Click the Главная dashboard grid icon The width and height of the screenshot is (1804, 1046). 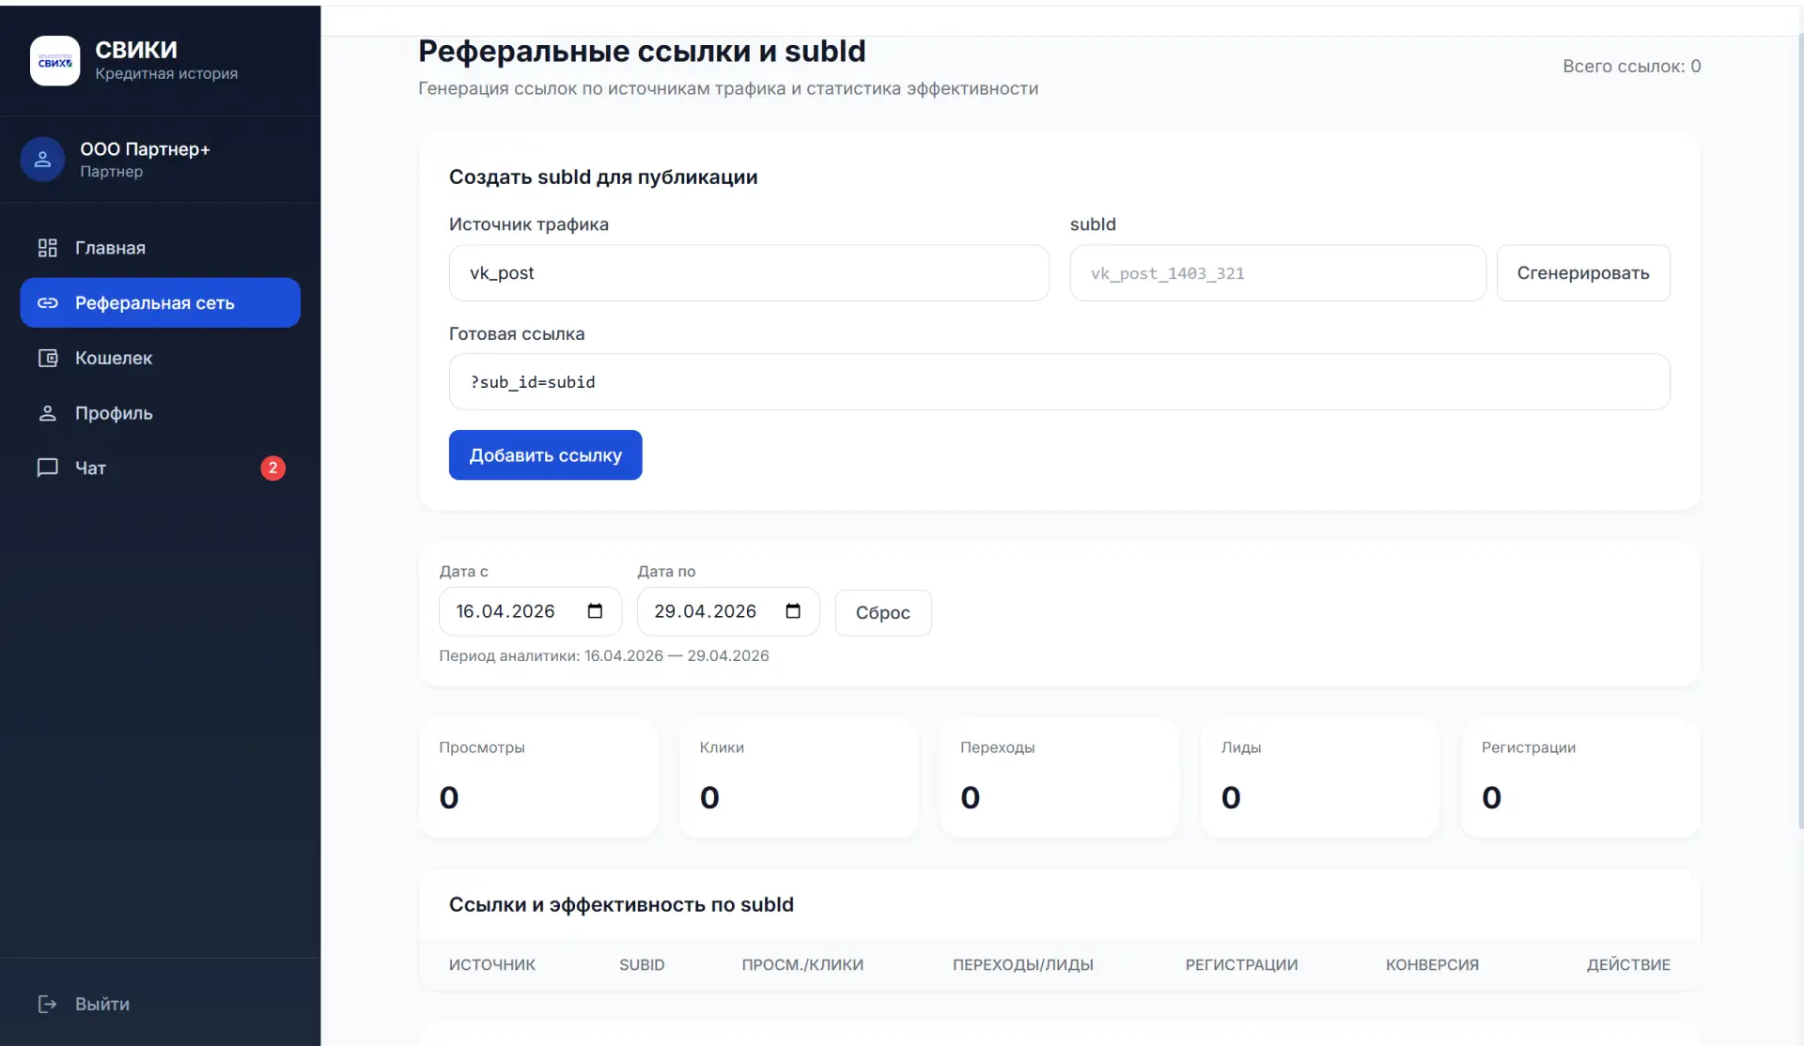[x=47, y=248]
